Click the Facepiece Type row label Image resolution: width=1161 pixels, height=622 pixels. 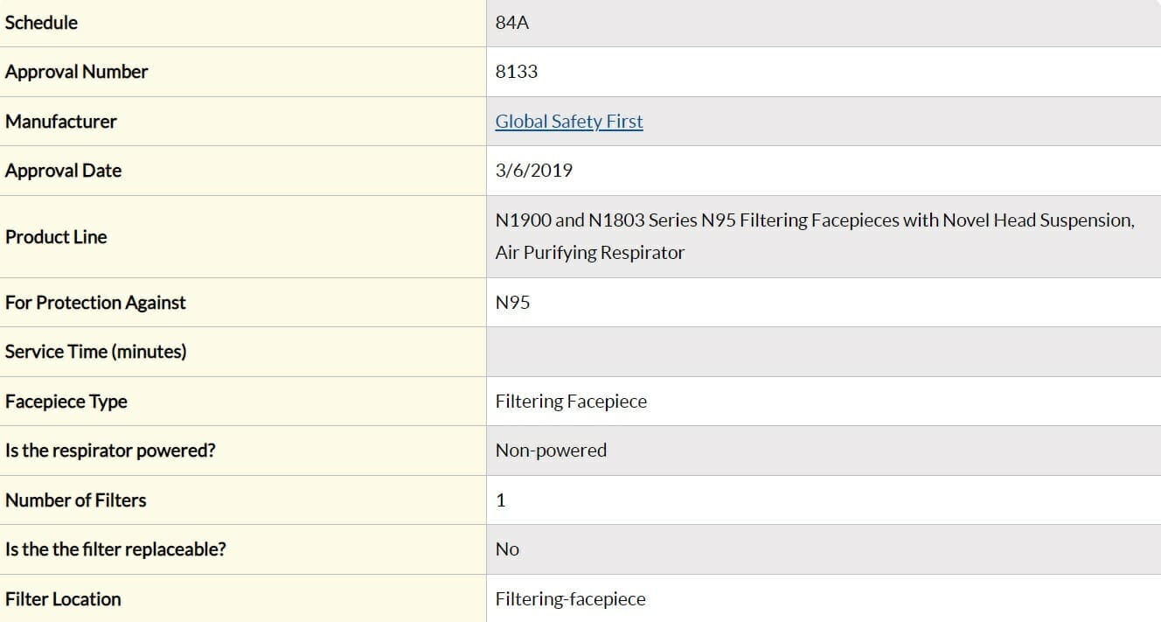tap(66, 402)
